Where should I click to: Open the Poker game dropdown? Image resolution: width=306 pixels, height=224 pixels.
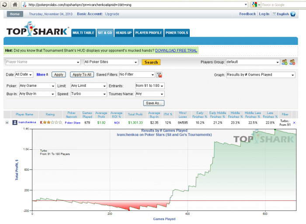[37, 86]
